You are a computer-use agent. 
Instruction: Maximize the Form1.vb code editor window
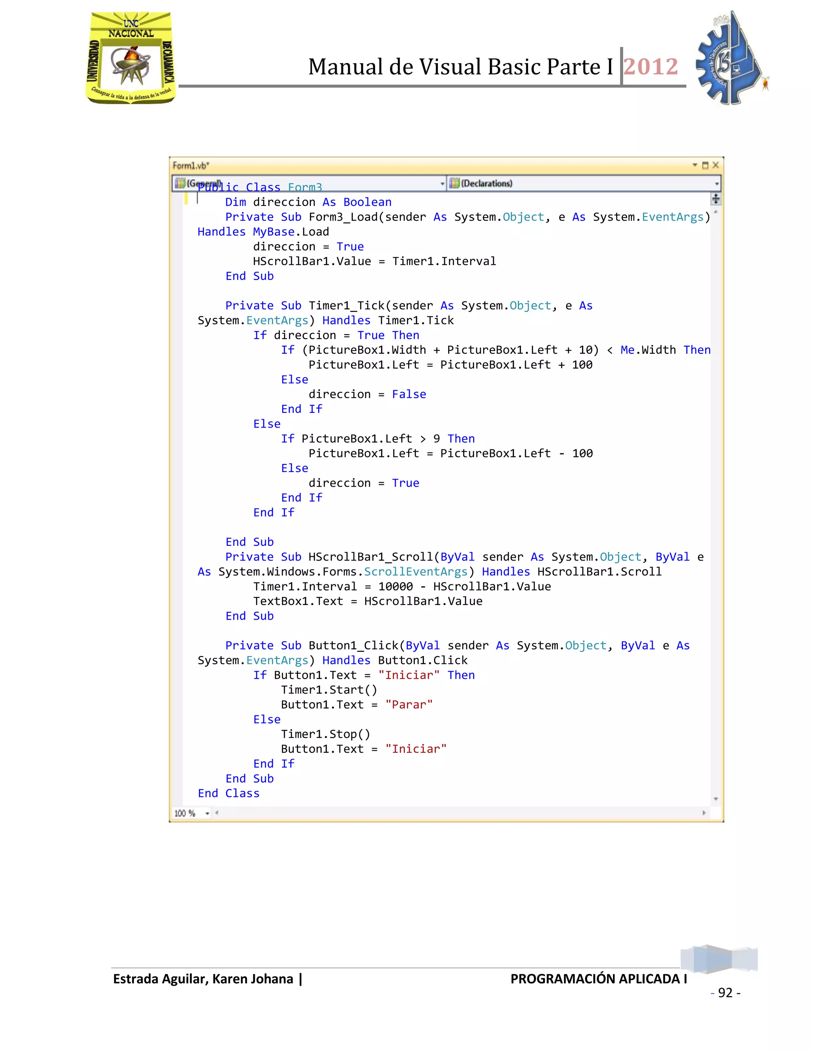pyautogui.click(x=705, y=165)
